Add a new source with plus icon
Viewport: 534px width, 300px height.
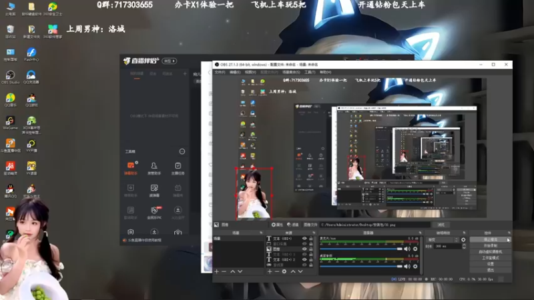[270, 271]
